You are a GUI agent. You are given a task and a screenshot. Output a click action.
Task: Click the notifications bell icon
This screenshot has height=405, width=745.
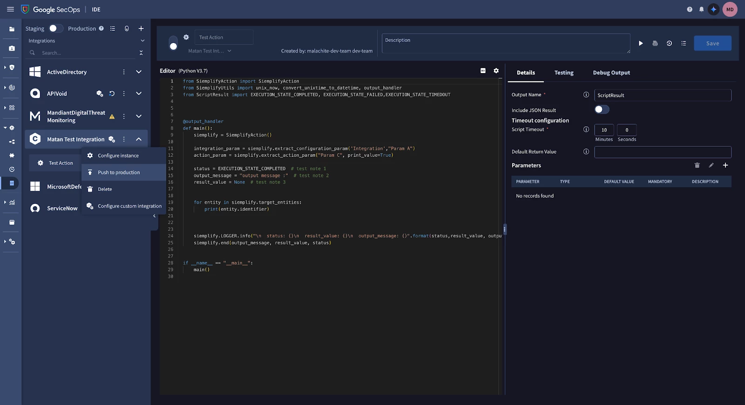tap(701, 9)
